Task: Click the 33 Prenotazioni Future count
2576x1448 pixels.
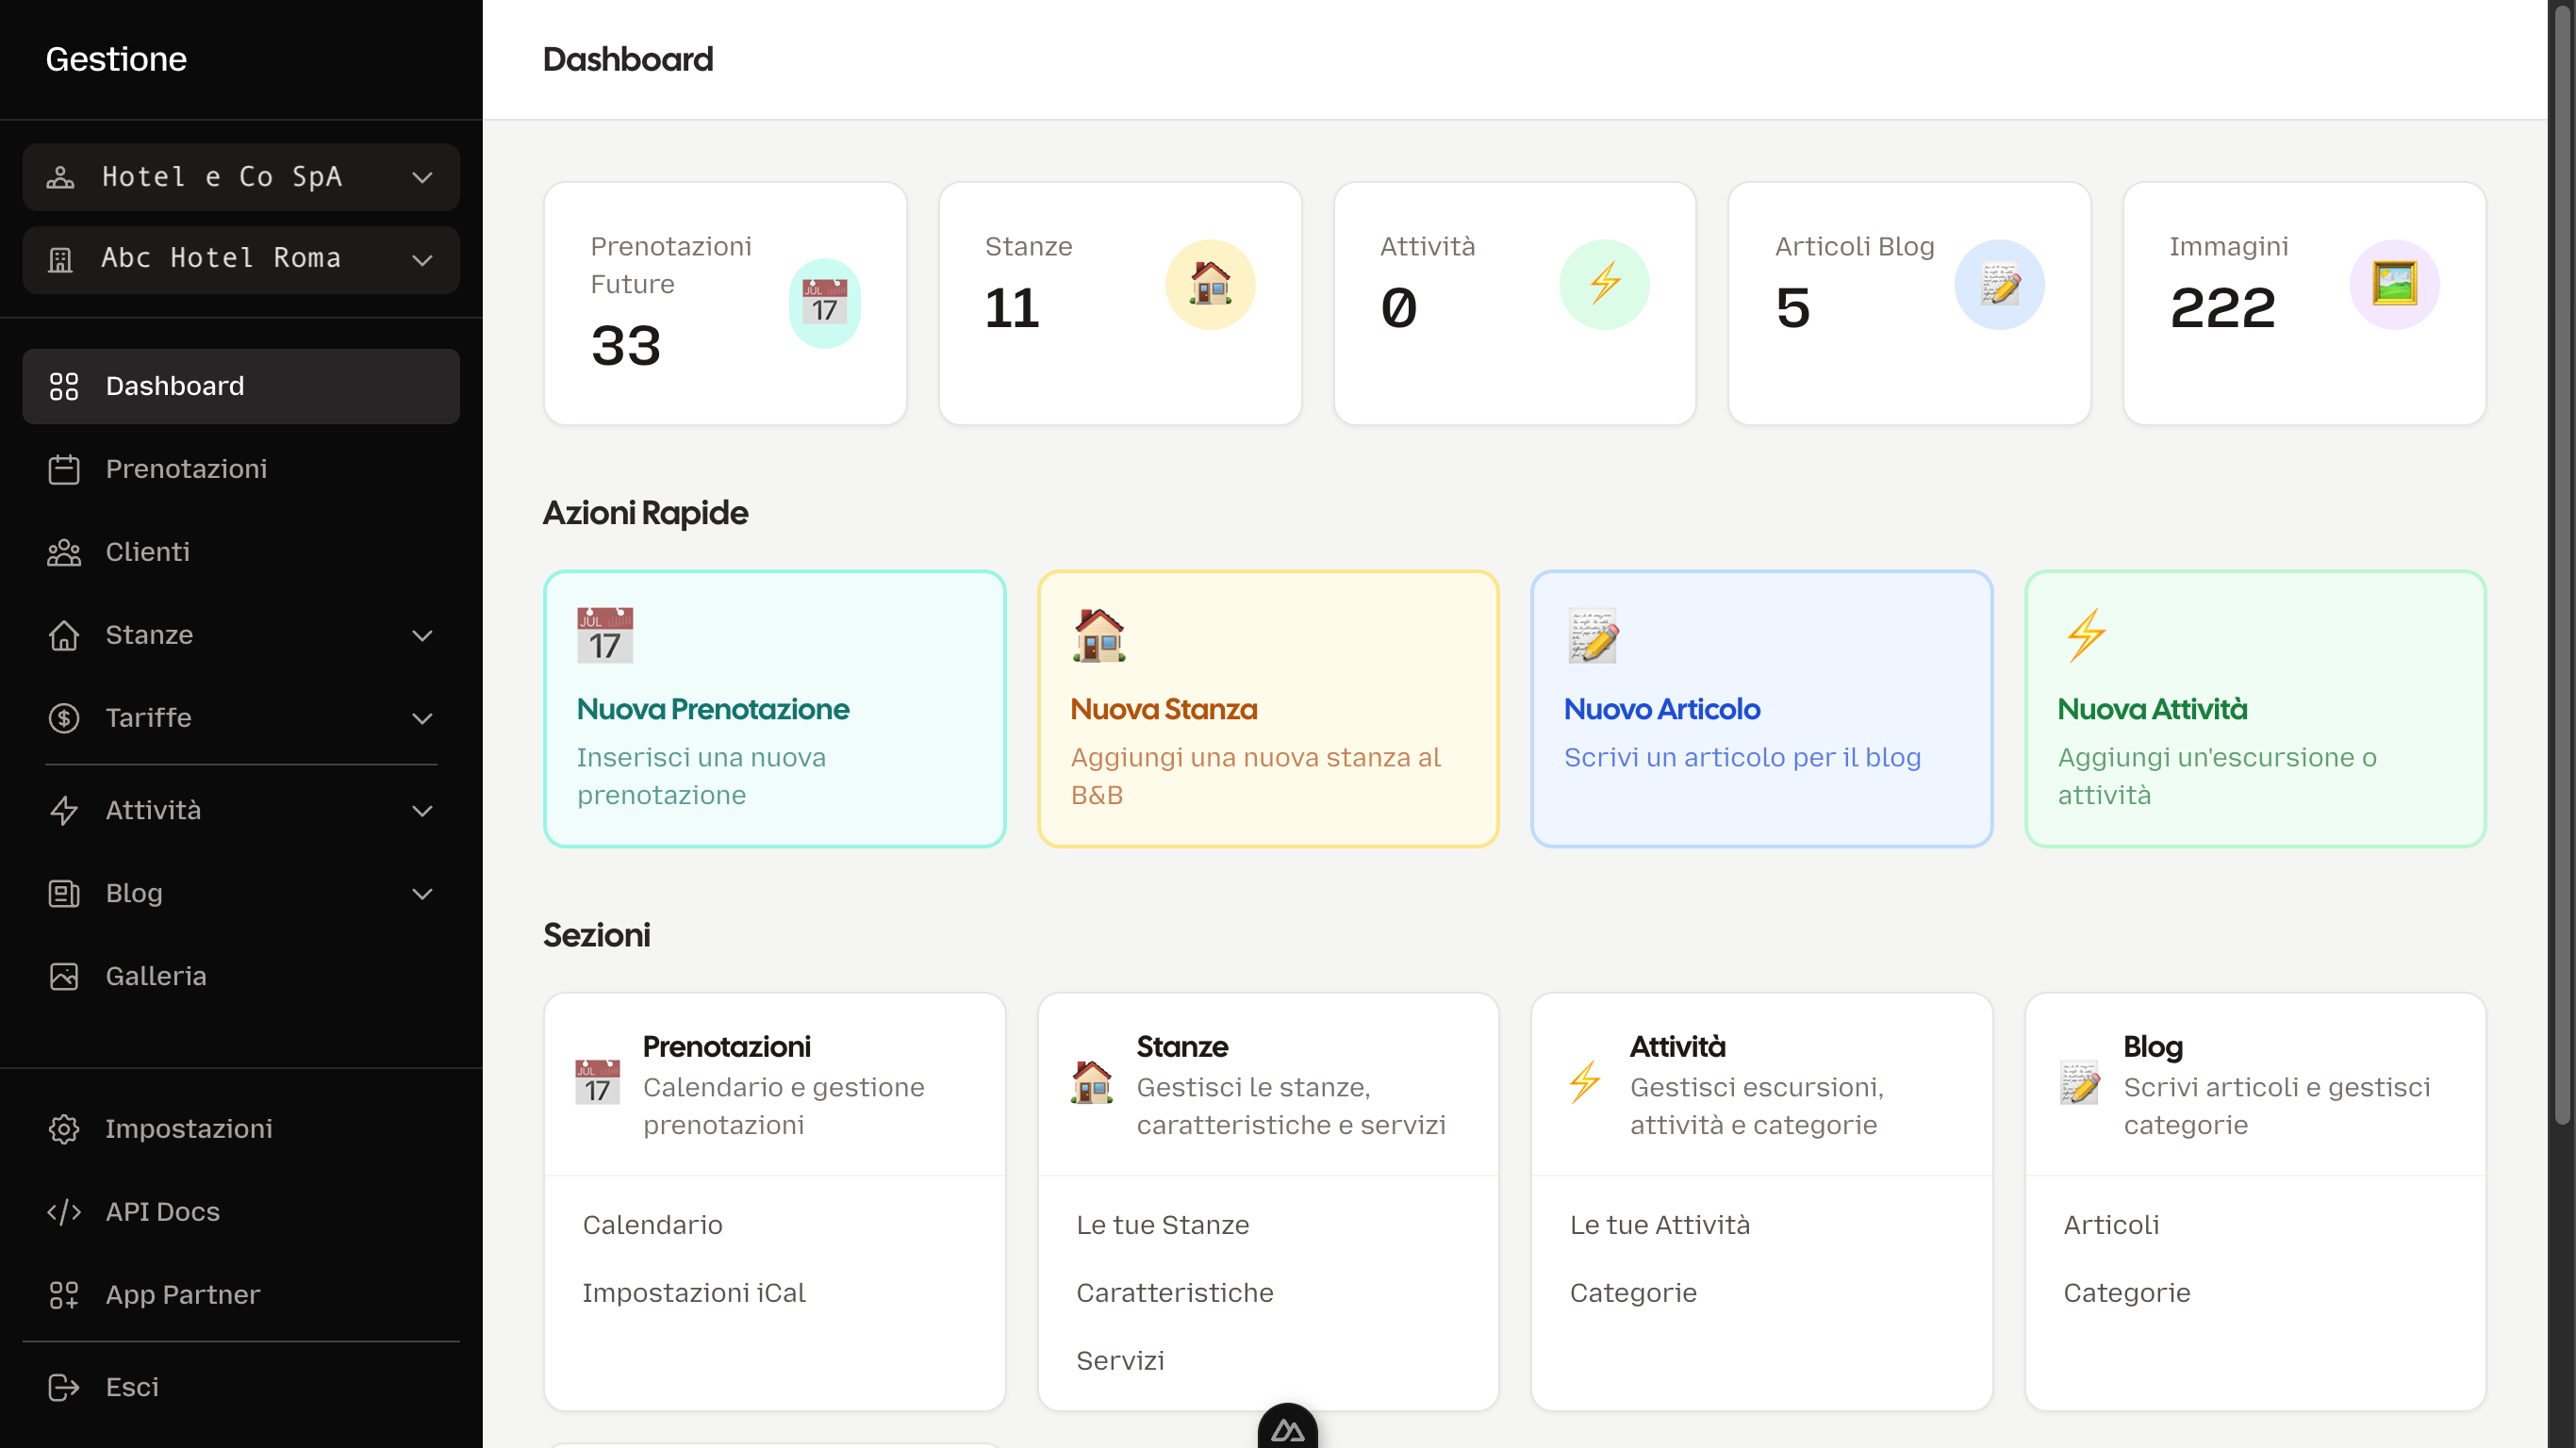Action: tap(626, 346)
